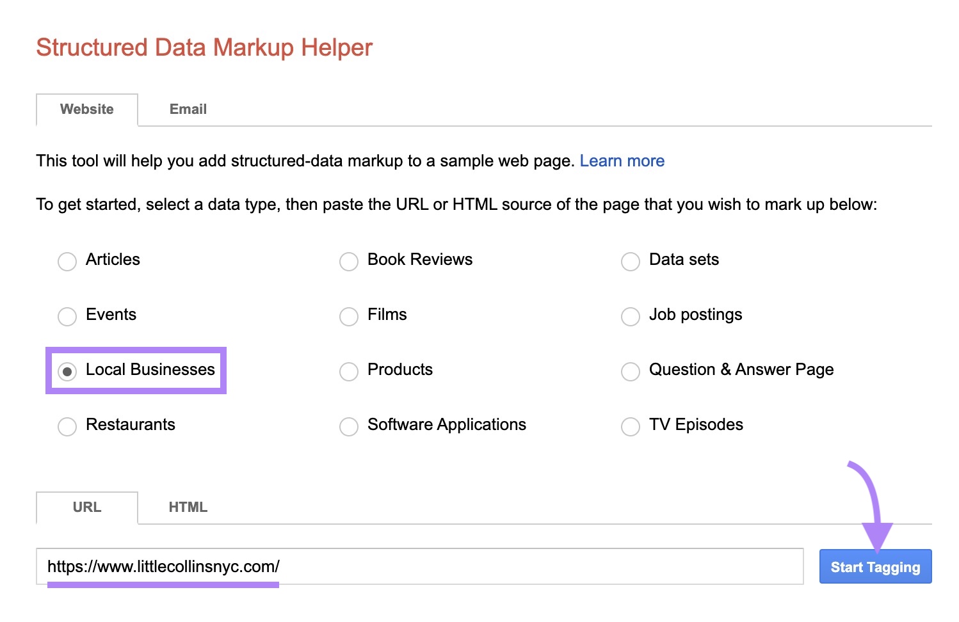Select the URL tab

pos(86,507)
